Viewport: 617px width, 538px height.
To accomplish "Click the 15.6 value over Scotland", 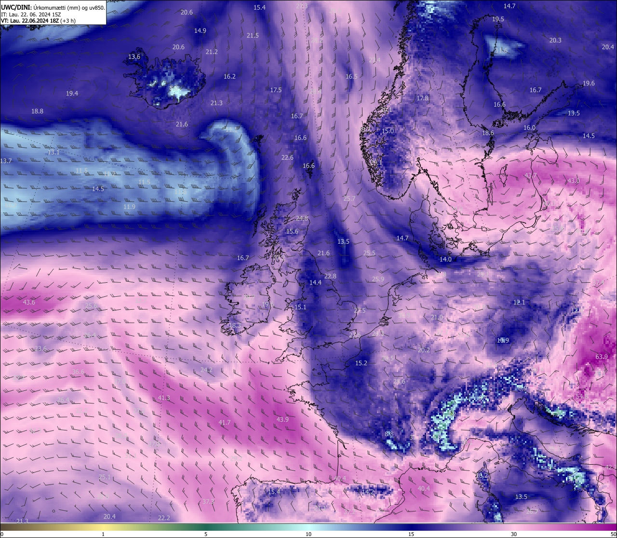I will [x=292, y=231].
